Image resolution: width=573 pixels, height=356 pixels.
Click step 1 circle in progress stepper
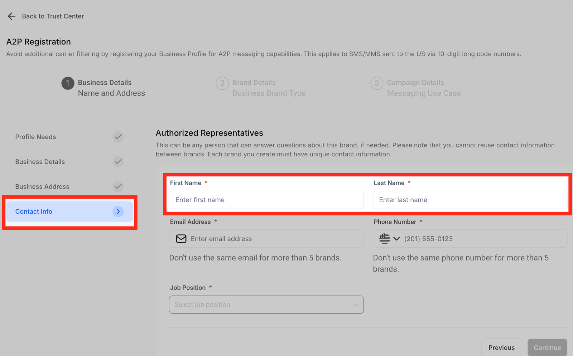[x=68, y=83]
